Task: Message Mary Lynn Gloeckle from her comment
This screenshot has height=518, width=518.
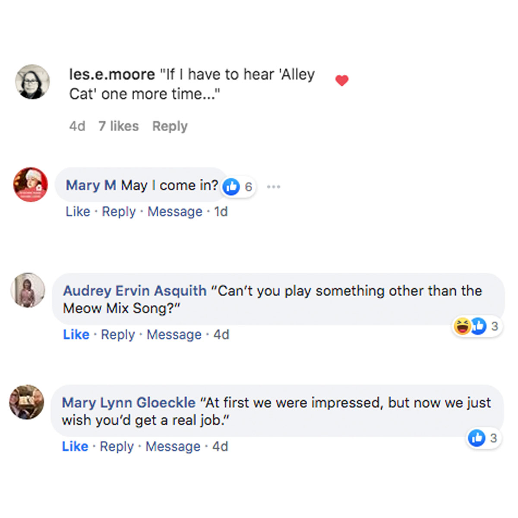Action: click(x=173, y=446)
